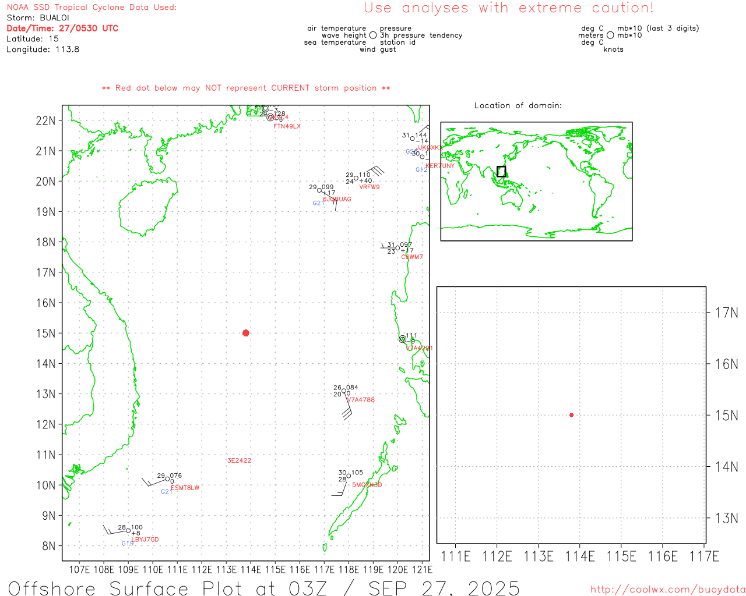Click station circle for ship ESMT8LW
Image resolution: width=746 pixels, height=596 pixels.
tap(168, 479)
